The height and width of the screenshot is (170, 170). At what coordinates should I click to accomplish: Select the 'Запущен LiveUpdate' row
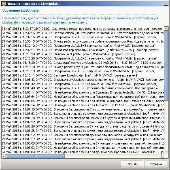pos(83,75)
